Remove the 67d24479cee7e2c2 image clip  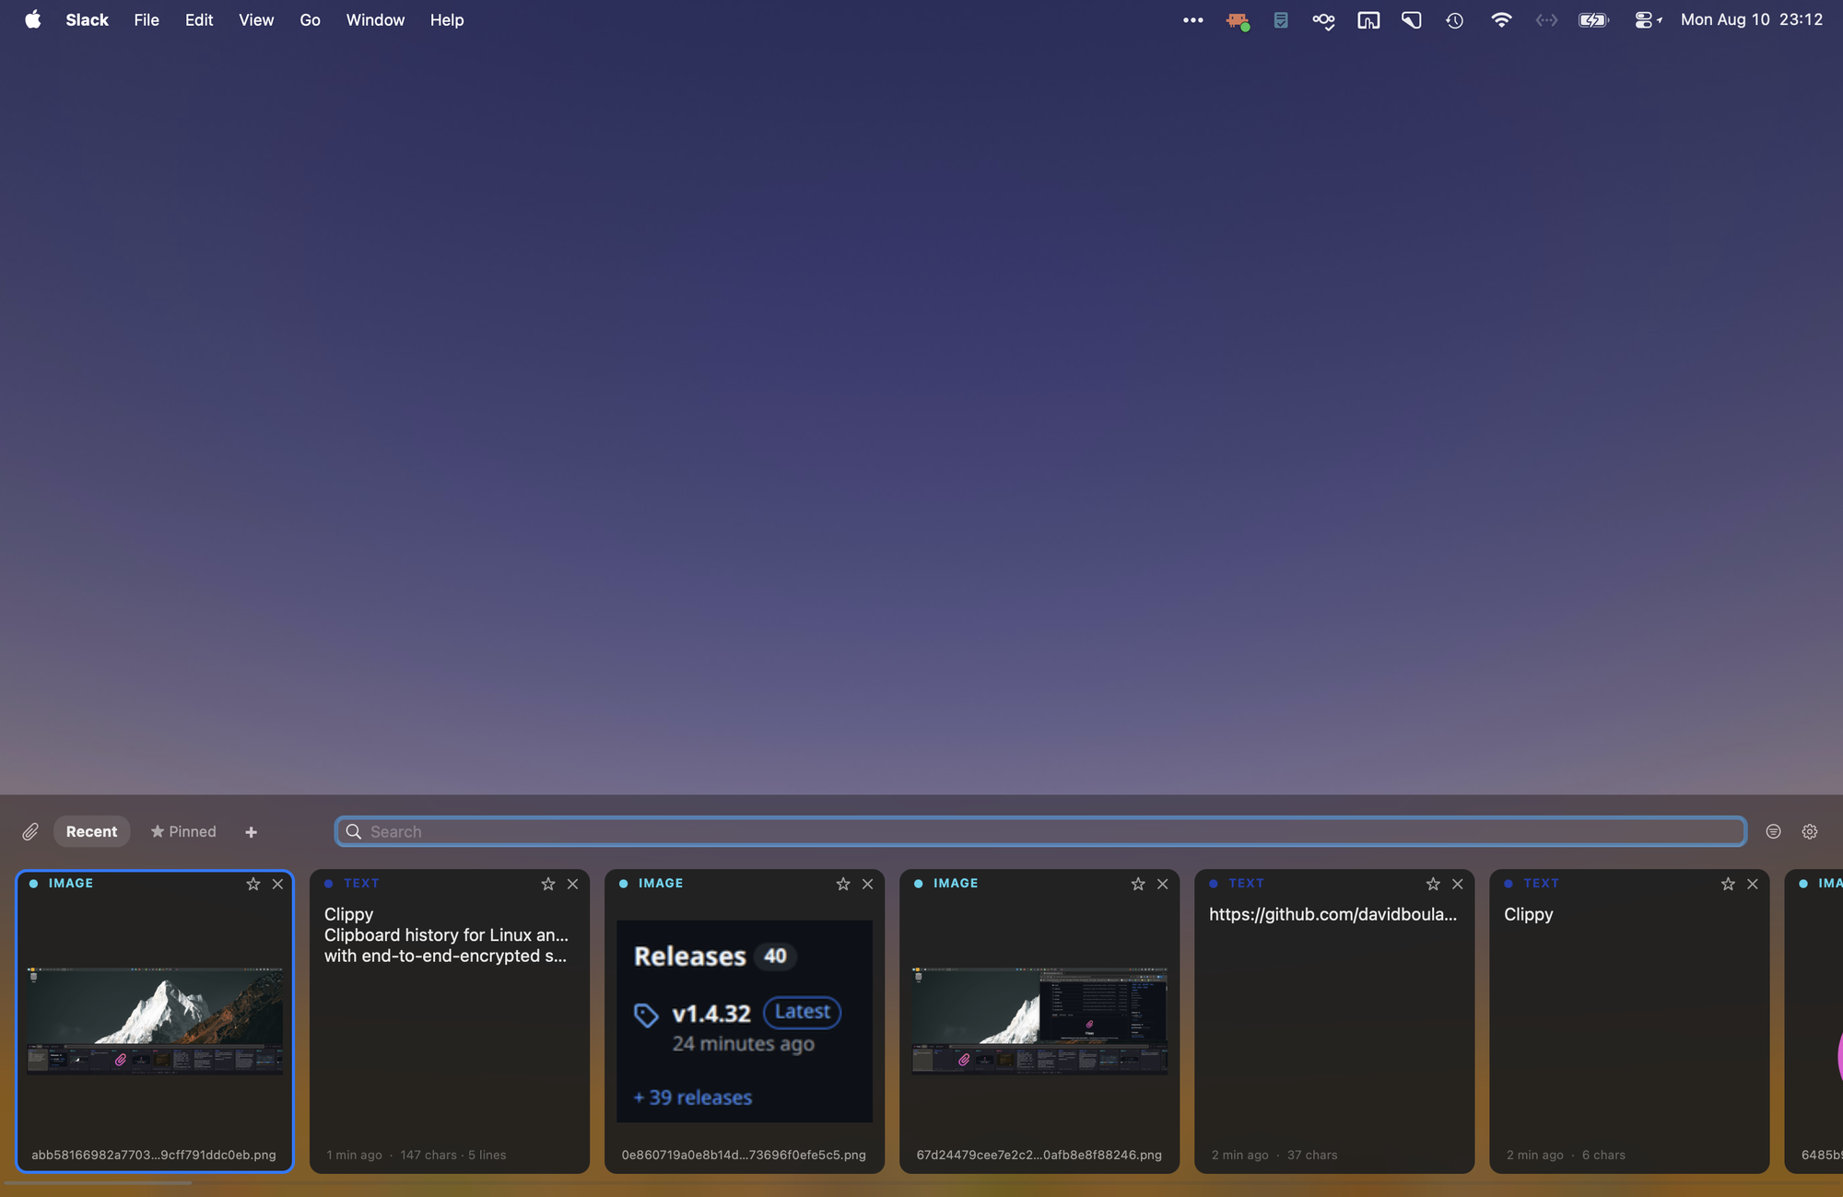1162,884
